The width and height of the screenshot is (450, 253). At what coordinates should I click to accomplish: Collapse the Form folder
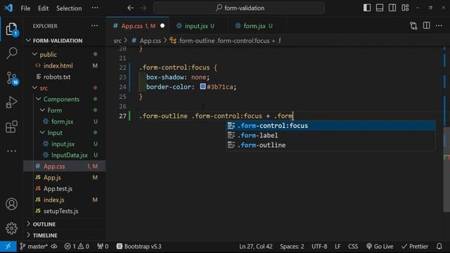coord(55,110)
